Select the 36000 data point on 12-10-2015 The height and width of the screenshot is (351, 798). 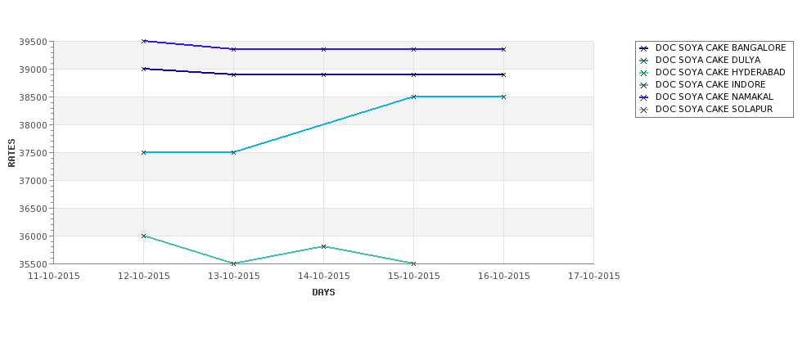point(143,236)
